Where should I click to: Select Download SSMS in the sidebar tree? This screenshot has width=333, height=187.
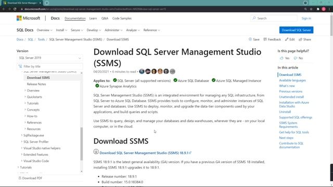point(38,77)
